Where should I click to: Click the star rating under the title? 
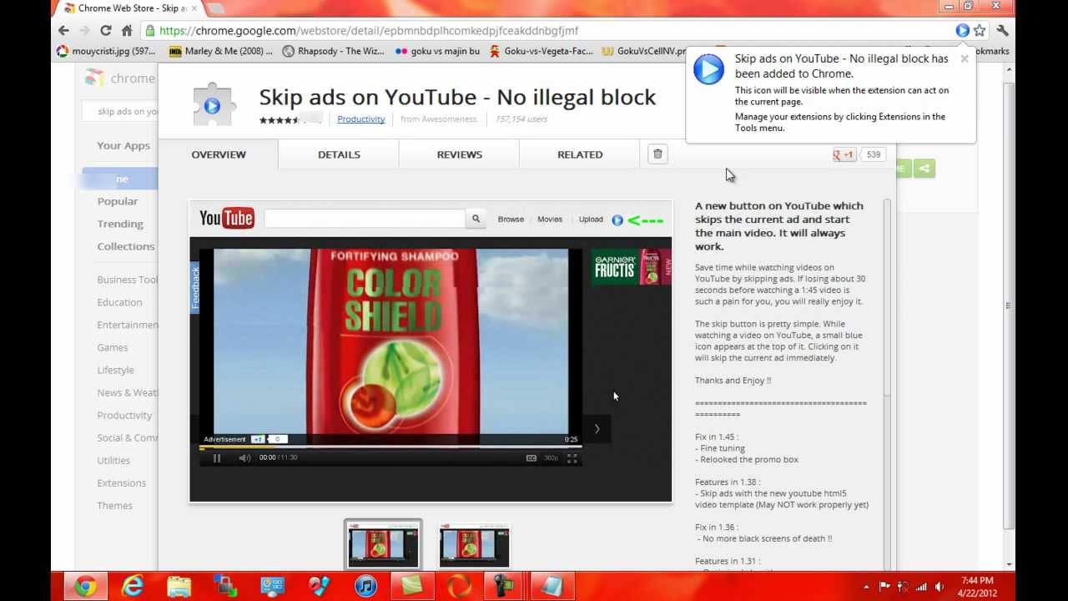coord(280,120)
